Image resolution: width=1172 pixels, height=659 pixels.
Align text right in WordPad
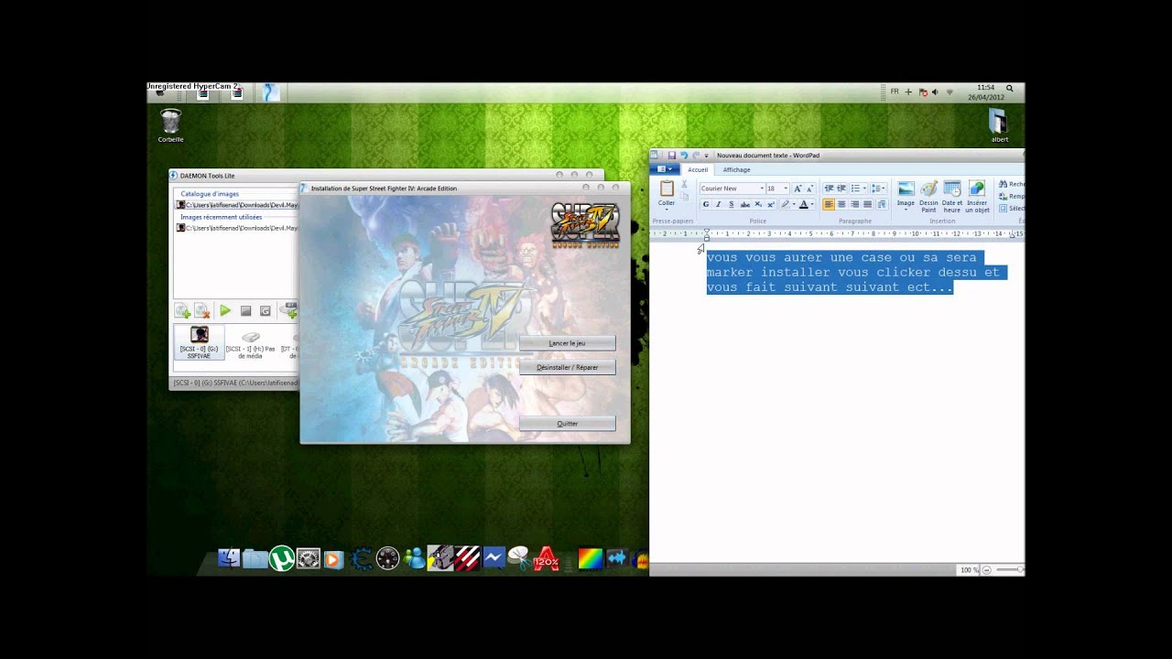pyautogui.click(x=854, y=204)
